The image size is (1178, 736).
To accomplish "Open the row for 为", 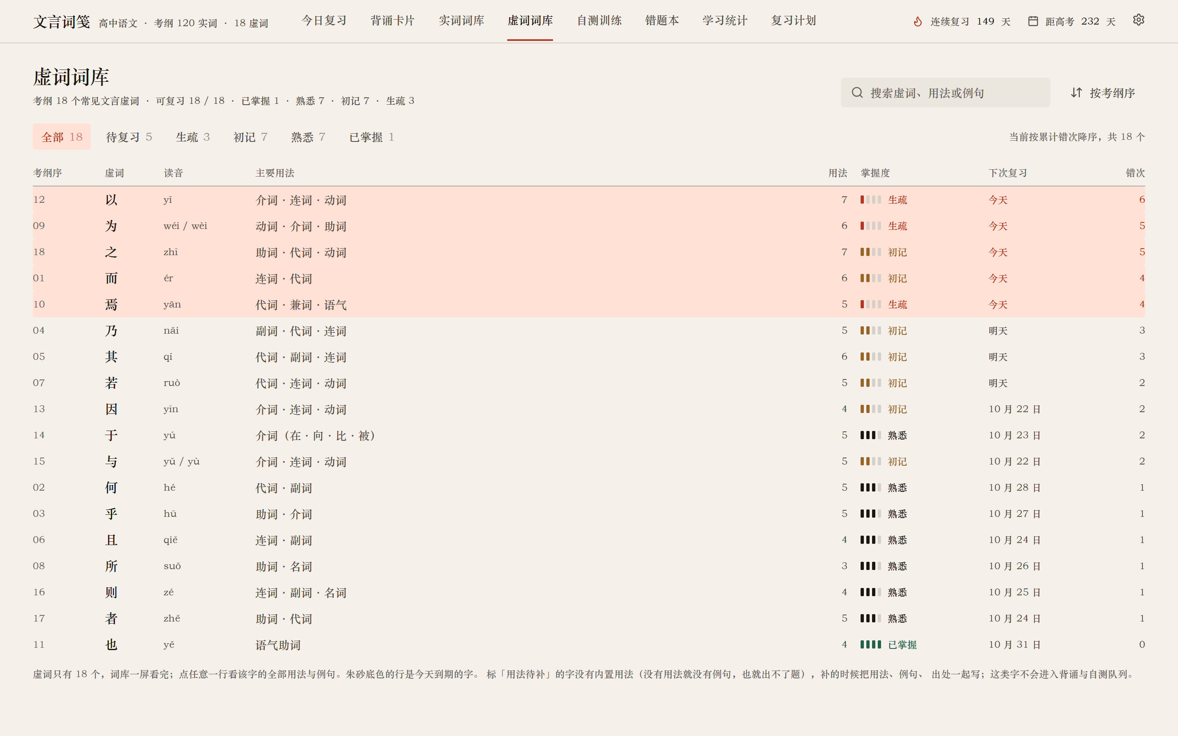I will (589, 226).
